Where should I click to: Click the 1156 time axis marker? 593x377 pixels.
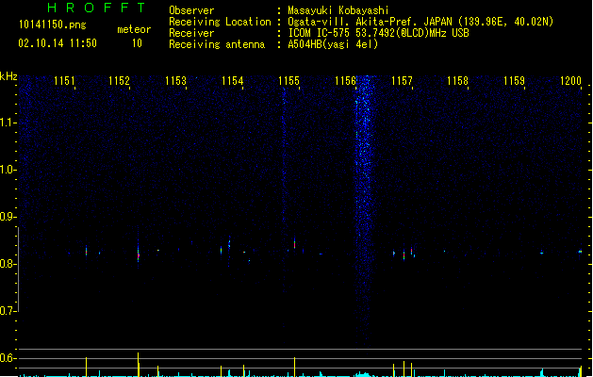346,81
